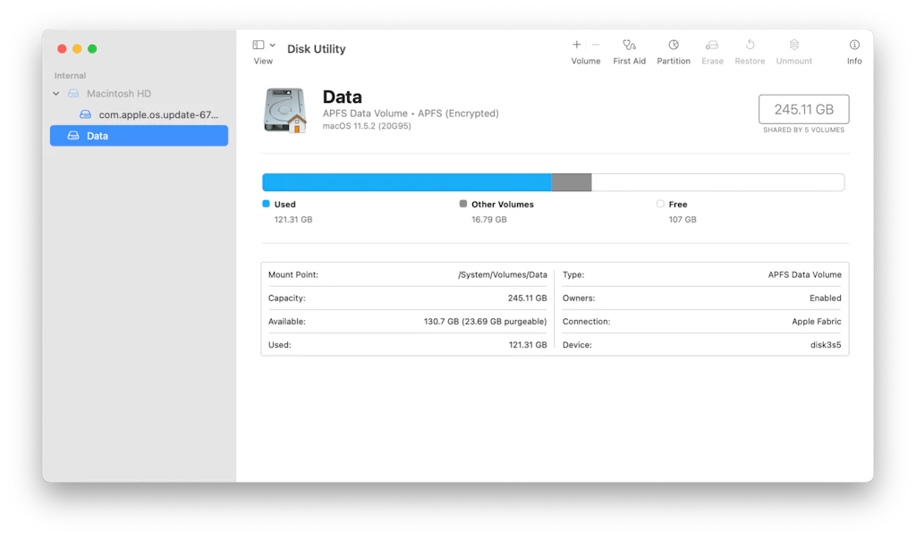Click the Unmount toolbar icon

point(794,45)
